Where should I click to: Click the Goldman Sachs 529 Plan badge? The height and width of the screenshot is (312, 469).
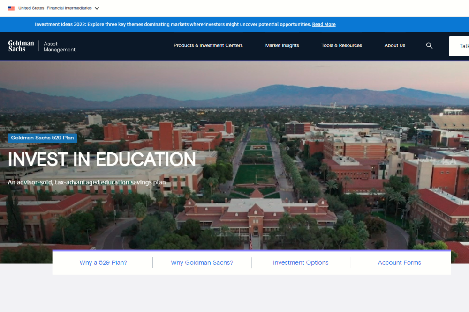[x=42, y=138]
